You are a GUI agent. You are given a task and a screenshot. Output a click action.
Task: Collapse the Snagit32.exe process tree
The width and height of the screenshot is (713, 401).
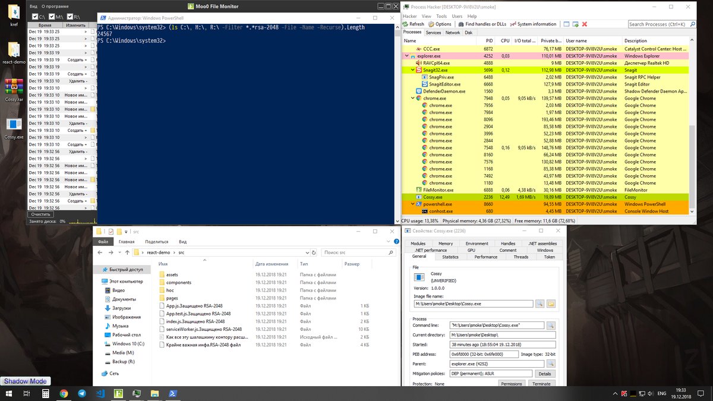[412, 70]
